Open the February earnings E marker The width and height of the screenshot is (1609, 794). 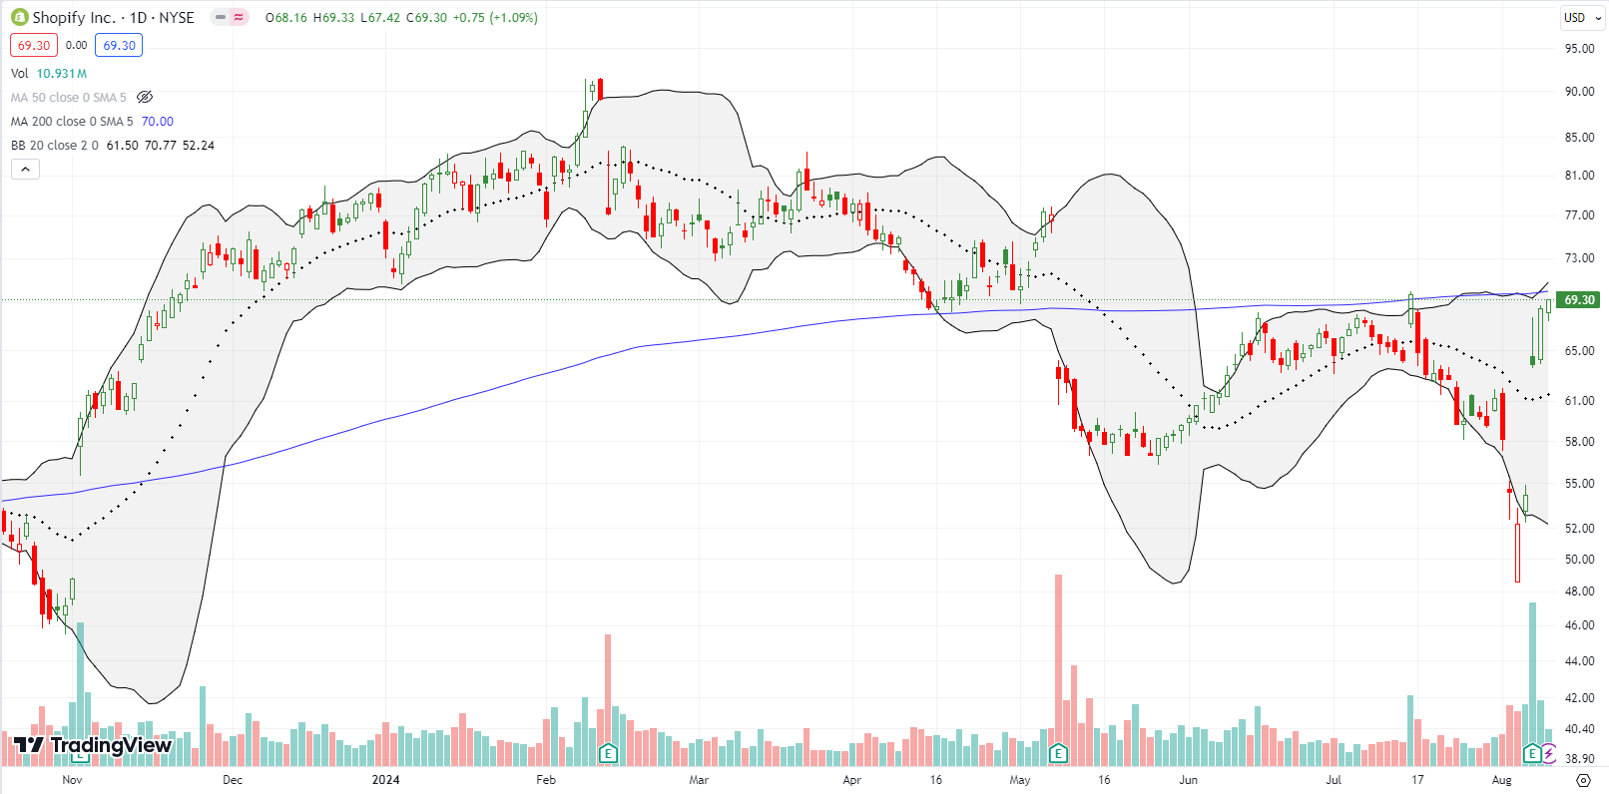pos(608,753)
